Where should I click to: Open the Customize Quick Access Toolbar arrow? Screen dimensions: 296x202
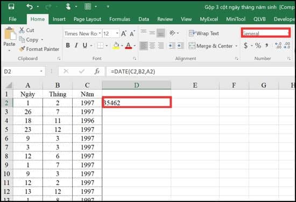(x=108, y=6)
